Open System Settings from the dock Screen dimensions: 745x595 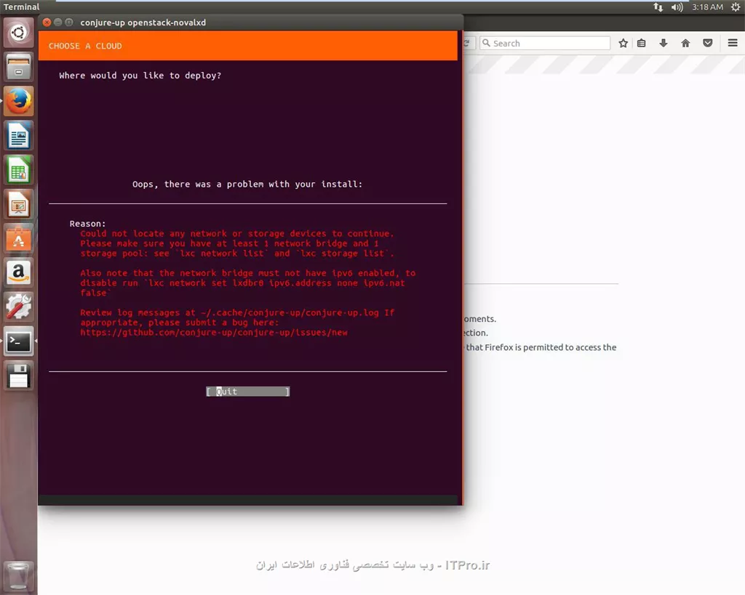click(x=18, y=307)
